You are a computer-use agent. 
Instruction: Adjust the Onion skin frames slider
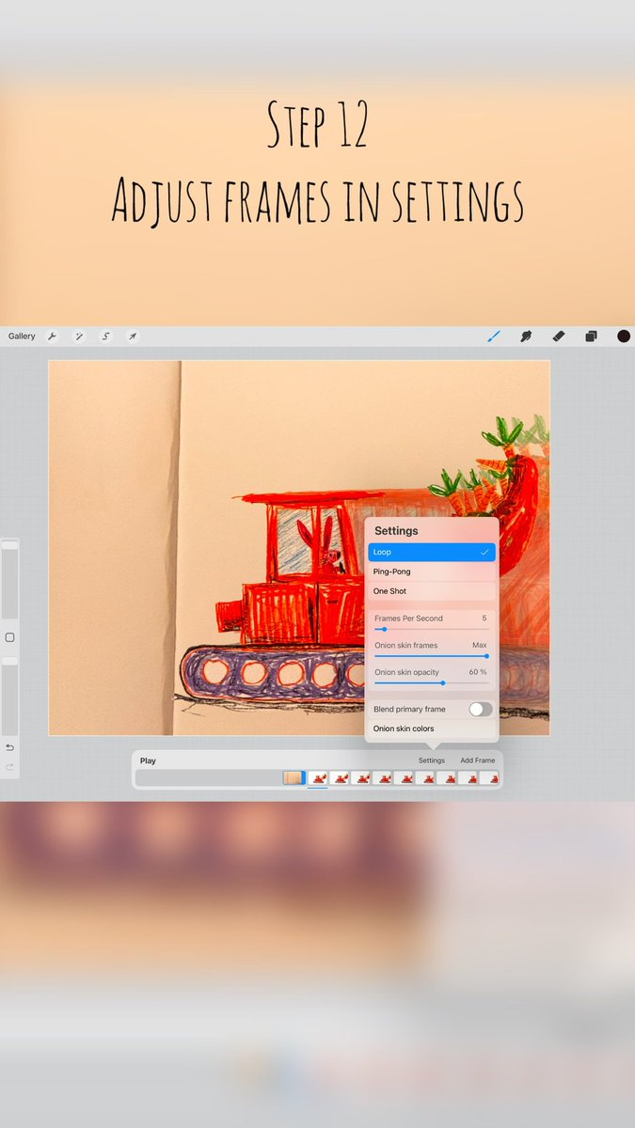point(431,656)
